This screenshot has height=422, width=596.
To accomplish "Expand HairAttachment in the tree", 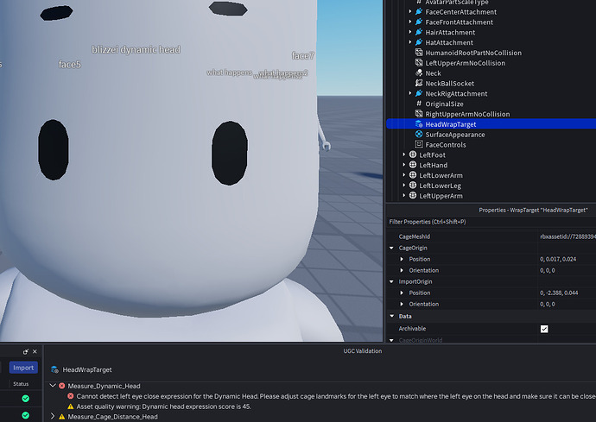I will point(409,32).
